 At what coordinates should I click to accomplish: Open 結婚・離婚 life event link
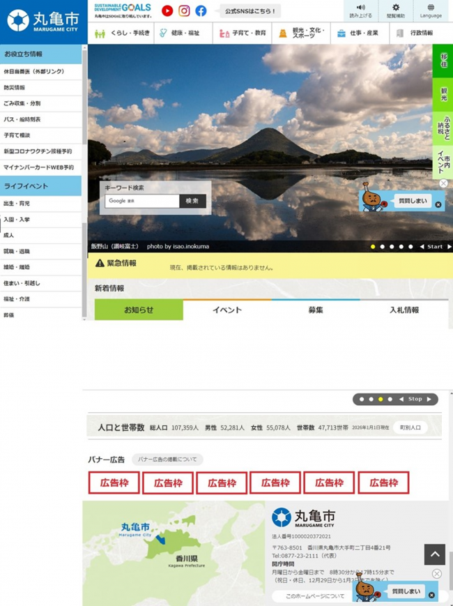point(41,267)
